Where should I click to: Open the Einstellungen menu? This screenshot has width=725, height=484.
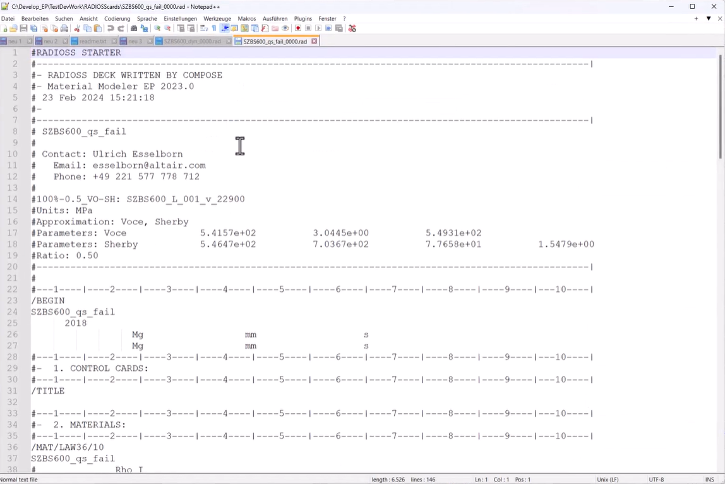click(181, 18)
